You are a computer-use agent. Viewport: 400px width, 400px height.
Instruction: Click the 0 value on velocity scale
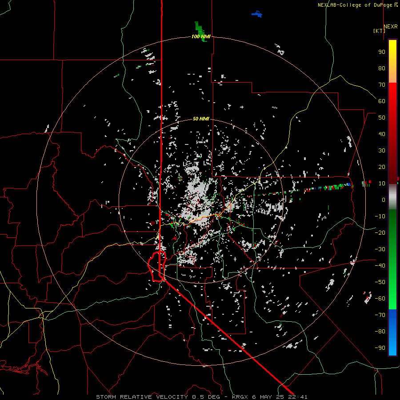pos(384,200)
